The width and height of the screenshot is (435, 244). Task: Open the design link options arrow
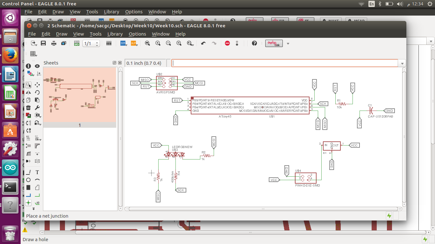288,44
